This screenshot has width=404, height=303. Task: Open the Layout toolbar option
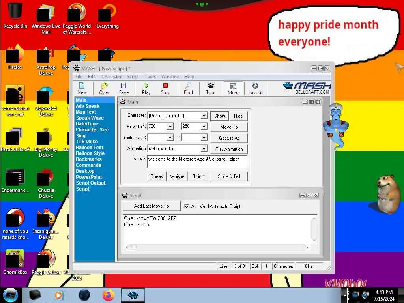tap(255, 89)
